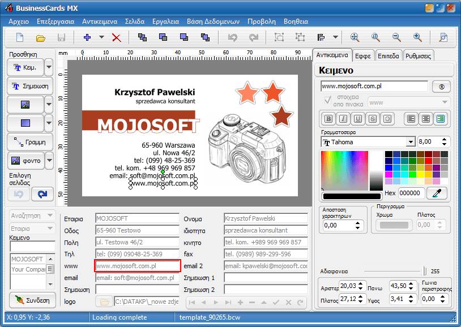The height and width of the screenshot is (327, 461).
Task: Switch to the Επιπεδα tab
Action: [x=389, y=56]
